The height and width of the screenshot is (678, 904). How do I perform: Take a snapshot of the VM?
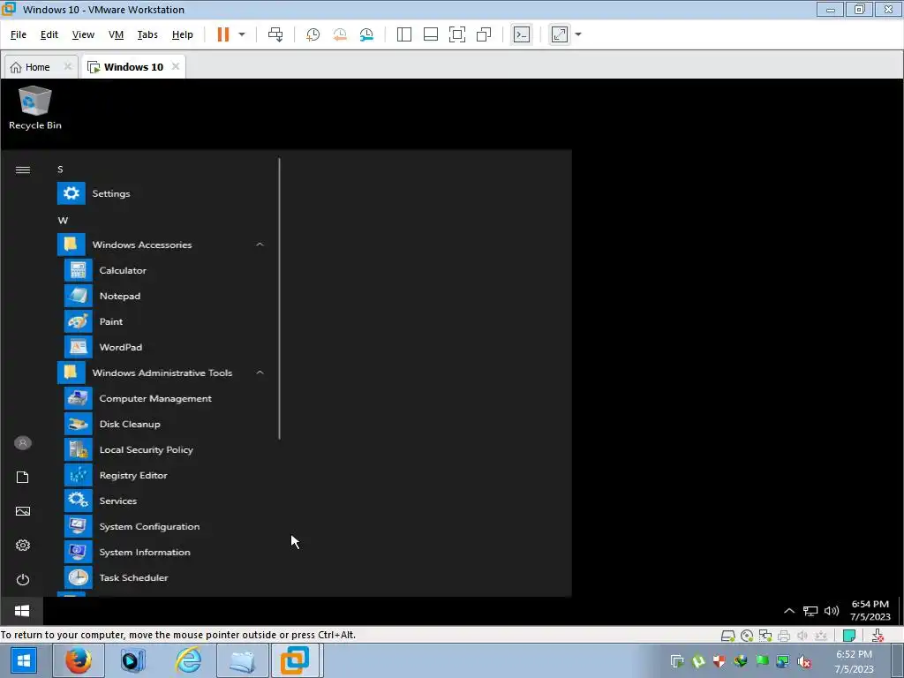(x=313, y=34)
